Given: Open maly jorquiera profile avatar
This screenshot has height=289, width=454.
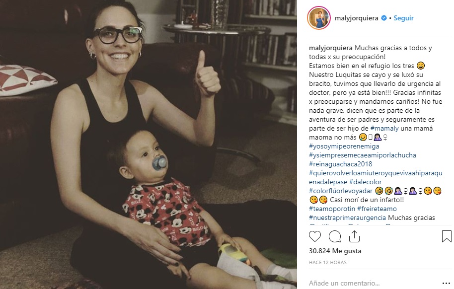Looking at the screenshot, I should 318,18.
